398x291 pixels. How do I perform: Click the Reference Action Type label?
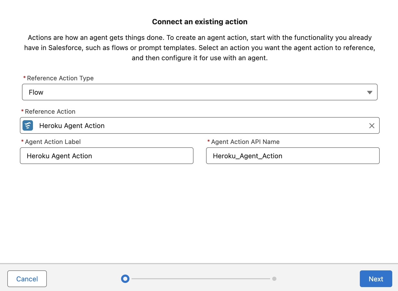click(x=60, y=78)
